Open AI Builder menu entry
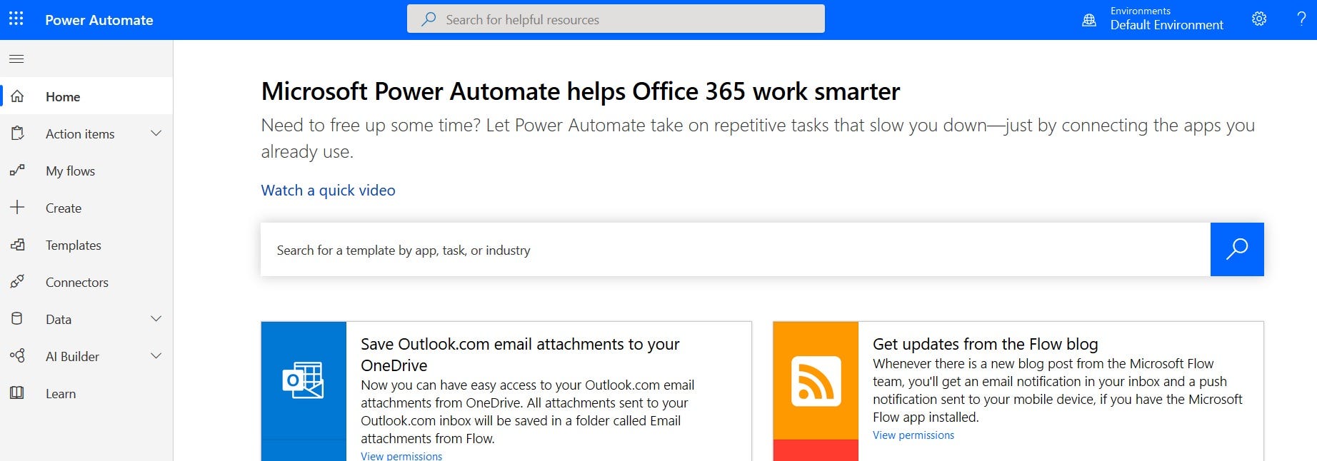 (86, 356)
